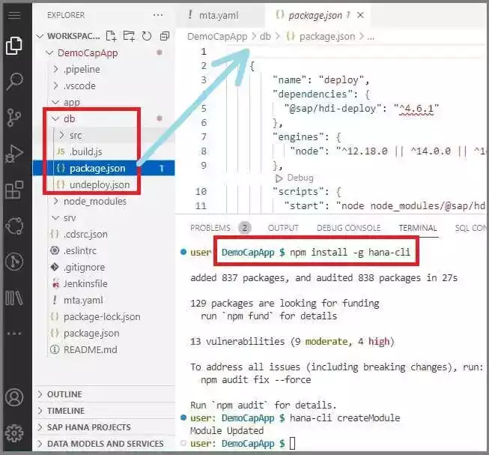This screenshot has width=489, height=455.
Task: Show additional views via three dots in activity bar
Action: 14,334
